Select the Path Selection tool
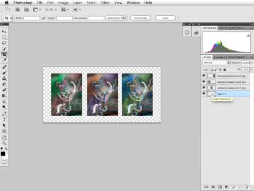This screenshot has height=191, width=254. [x=4, y=125]
